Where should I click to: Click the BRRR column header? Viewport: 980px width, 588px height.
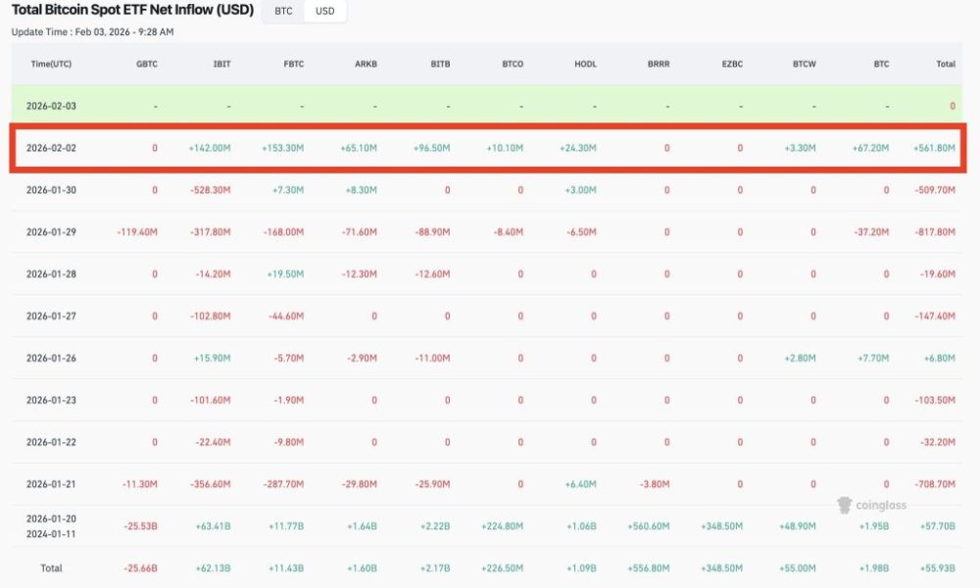tap(659, 63)
